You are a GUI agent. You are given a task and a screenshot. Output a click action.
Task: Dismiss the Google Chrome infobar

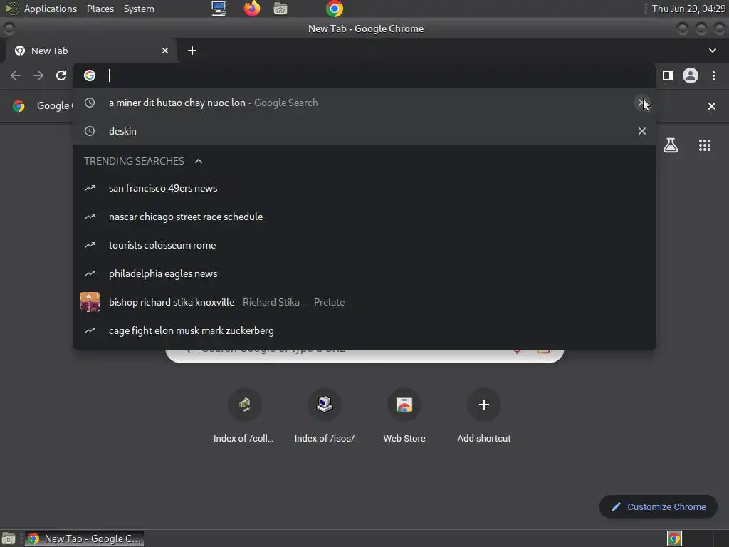[x=712, y=106]
